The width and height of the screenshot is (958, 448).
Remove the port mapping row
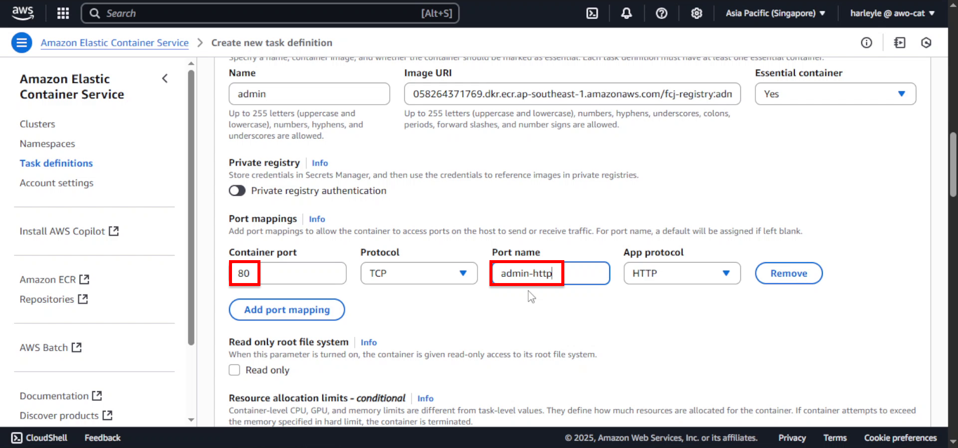coord(789,273)
